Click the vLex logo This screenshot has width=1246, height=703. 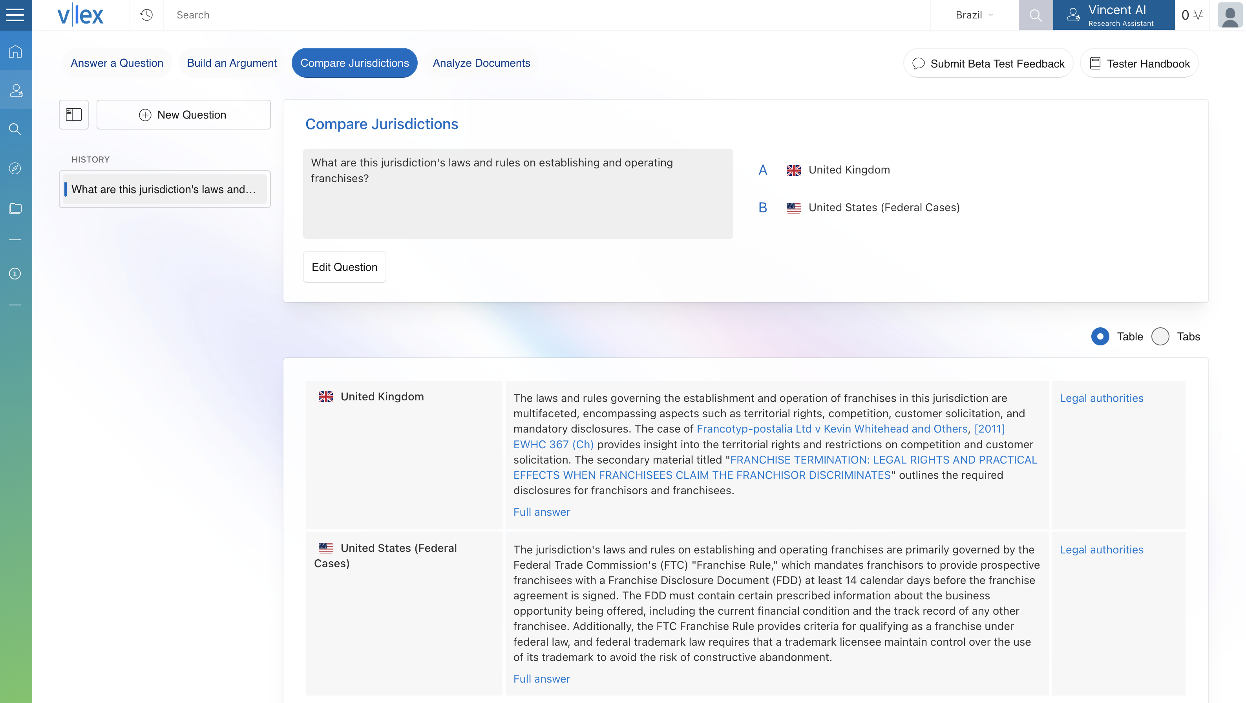pyautogui.click(x=80, y=15)
